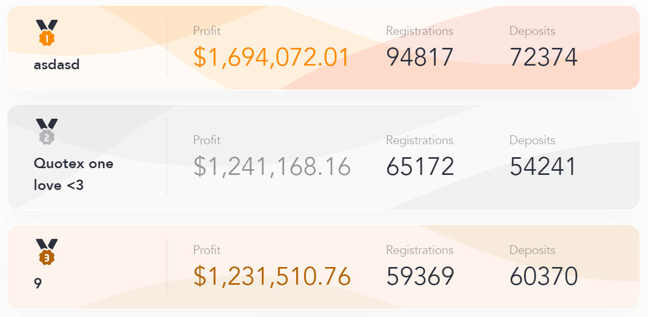Click deposits count 72374
This screenshot has width=648, height=317.
click(x=543, y=57)
